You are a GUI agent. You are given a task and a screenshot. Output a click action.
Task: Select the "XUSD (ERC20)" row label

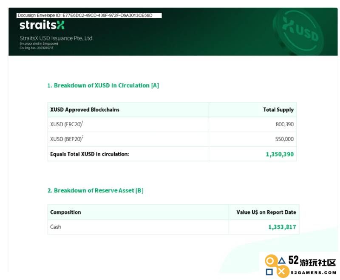click(x=67, y=124)
